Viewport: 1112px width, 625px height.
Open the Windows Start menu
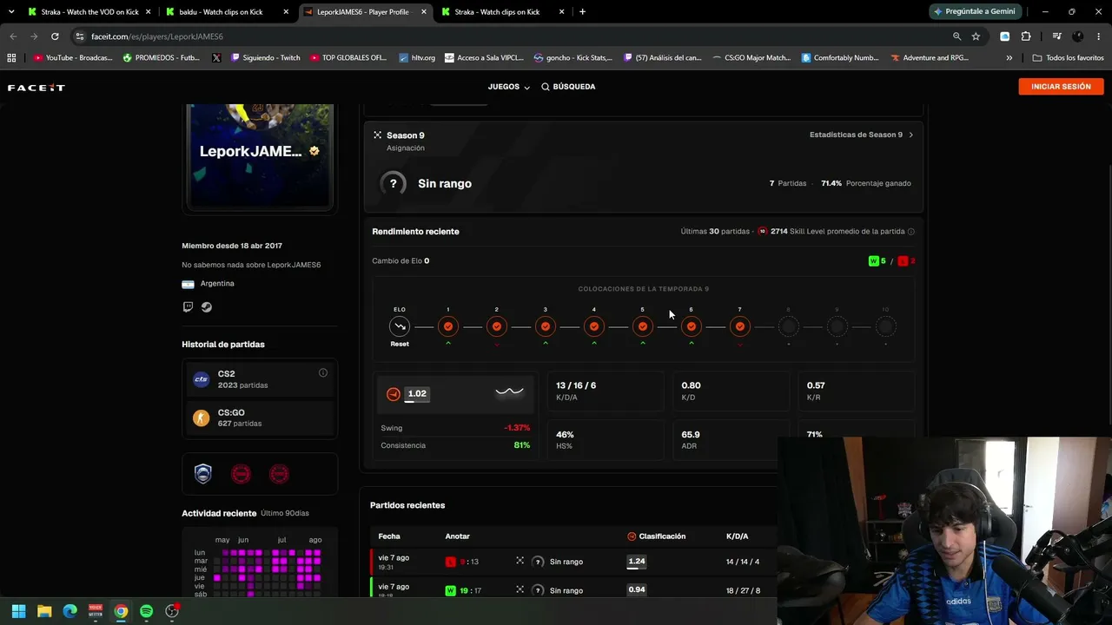pos(18,611)
